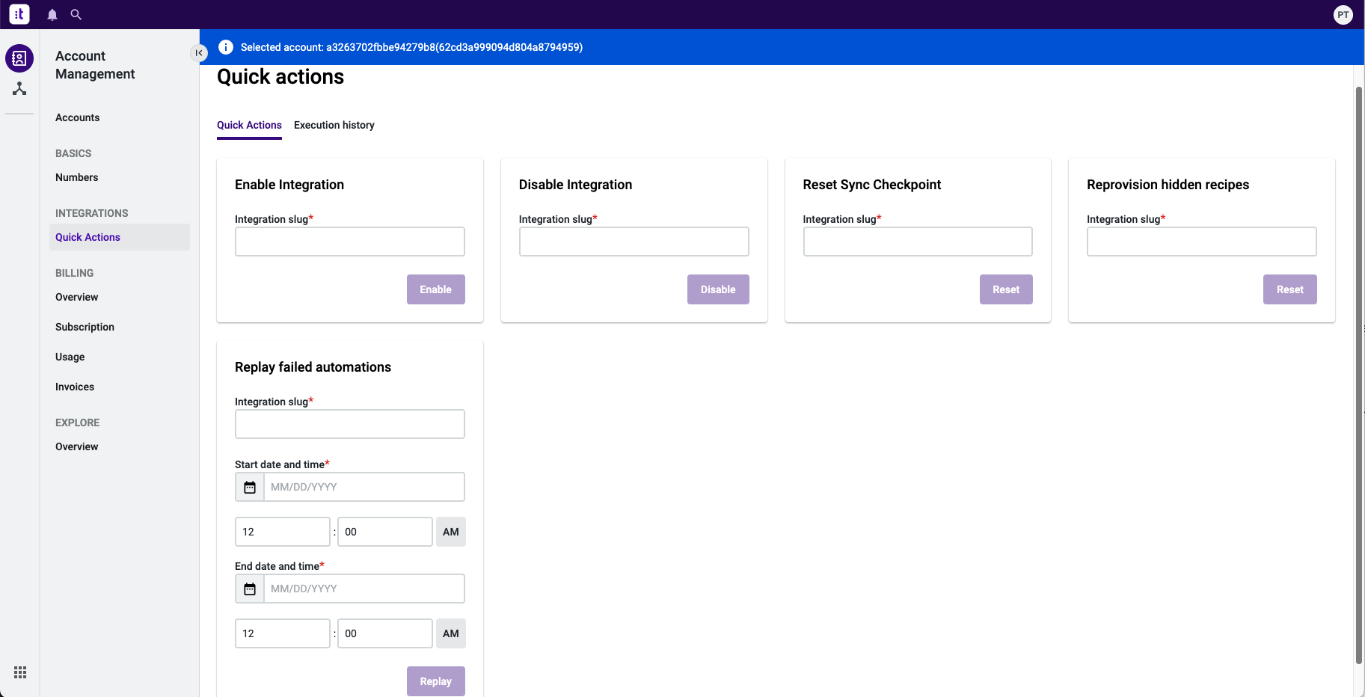Focus the Reprovision hidden recipes slug field
Viewport: 1365px width, 697px height.
point(1202,242)
